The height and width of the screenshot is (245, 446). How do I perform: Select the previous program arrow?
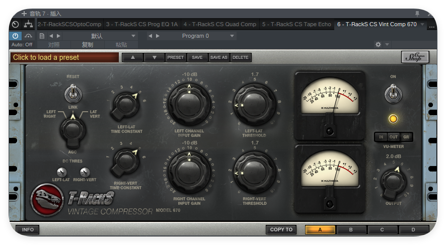point(151,36)
